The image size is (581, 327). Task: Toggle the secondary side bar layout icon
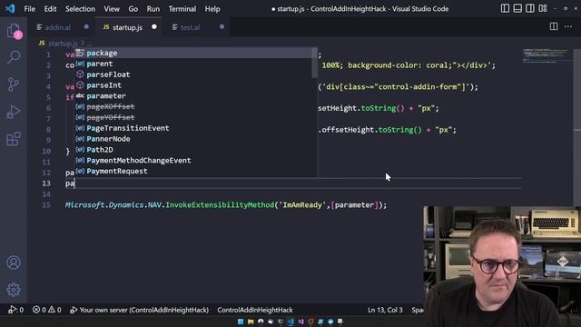point(530,8)
